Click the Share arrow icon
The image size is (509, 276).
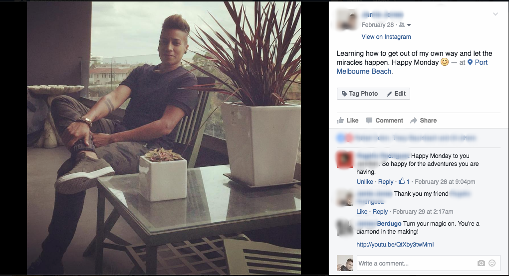coord(414,121)
